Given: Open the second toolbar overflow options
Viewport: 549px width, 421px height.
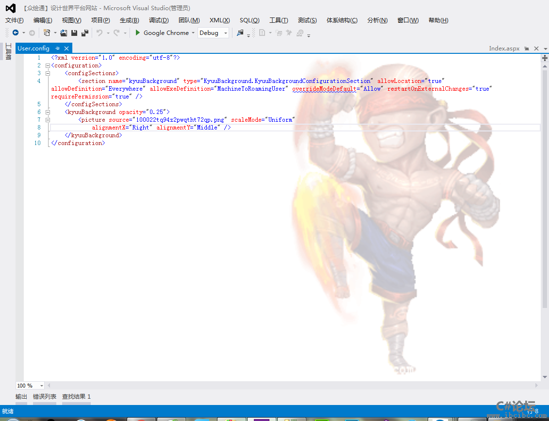Looking at the screenshot, I should pyautogui.click(x=308, y=35).
